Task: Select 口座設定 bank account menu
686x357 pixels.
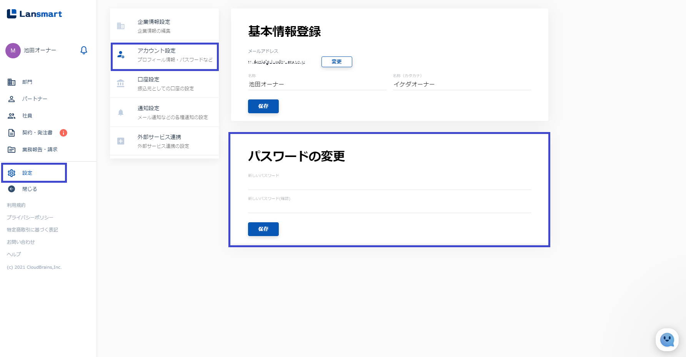Action: pos(164,83)
